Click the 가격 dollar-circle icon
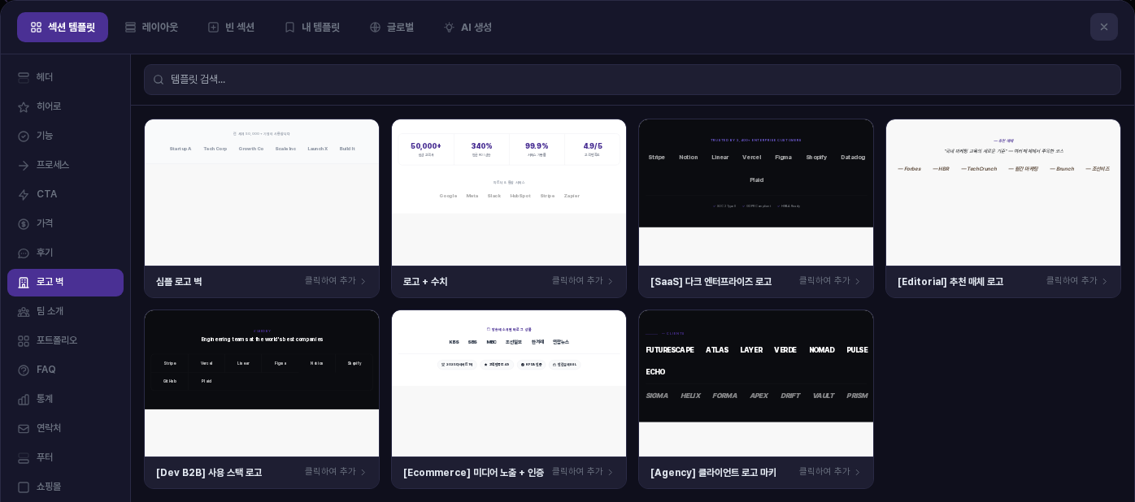This screenshot has width=1135, height=502. pos(24,224)
